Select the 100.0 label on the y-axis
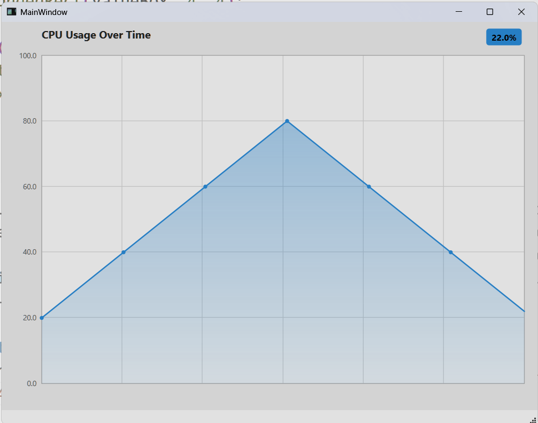The height and width of the screenshot is (423, 538). pyautogui.click(x=27, y=55)
